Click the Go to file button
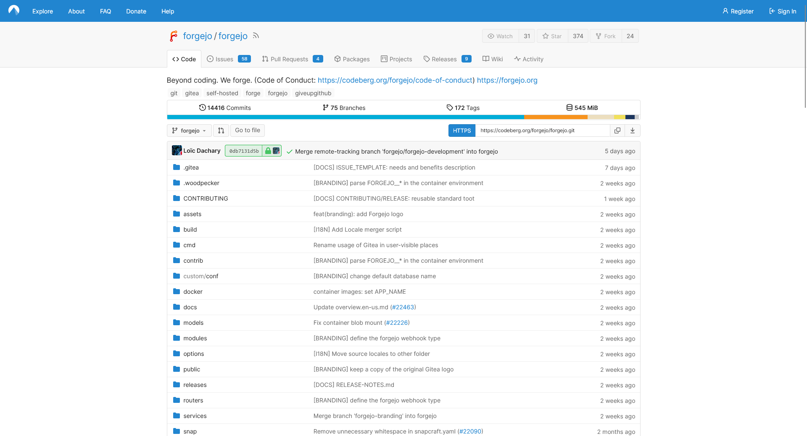The image size is (807, 436). click(x=248, y=131)
